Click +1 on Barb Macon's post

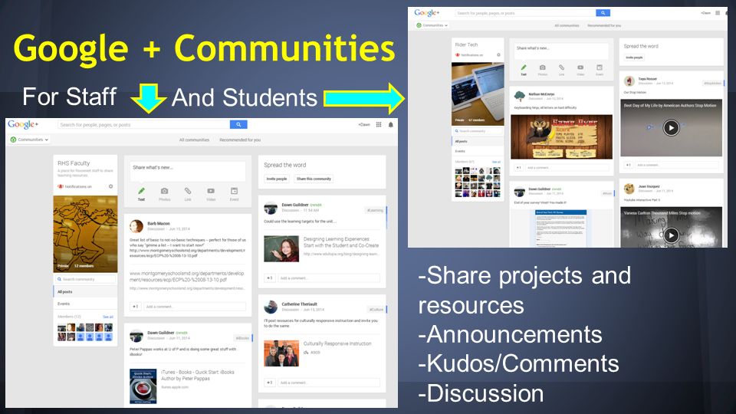135,307
